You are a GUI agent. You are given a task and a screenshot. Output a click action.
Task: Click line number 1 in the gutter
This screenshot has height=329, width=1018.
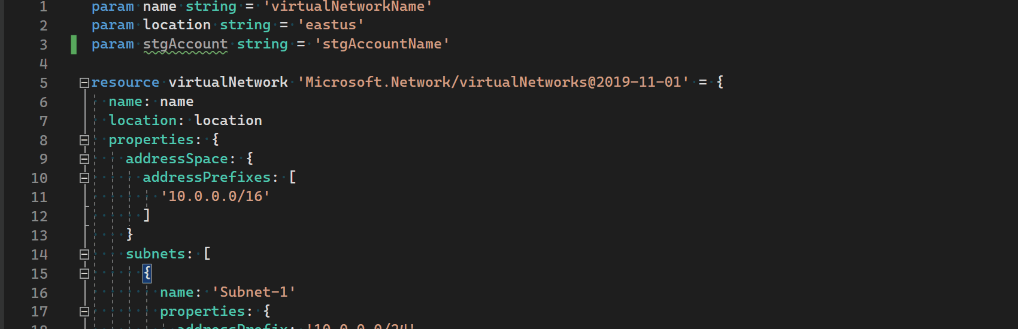(x=43, y=7)
